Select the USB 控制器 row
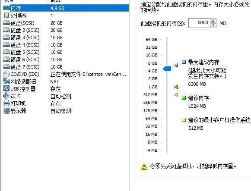 66,89
